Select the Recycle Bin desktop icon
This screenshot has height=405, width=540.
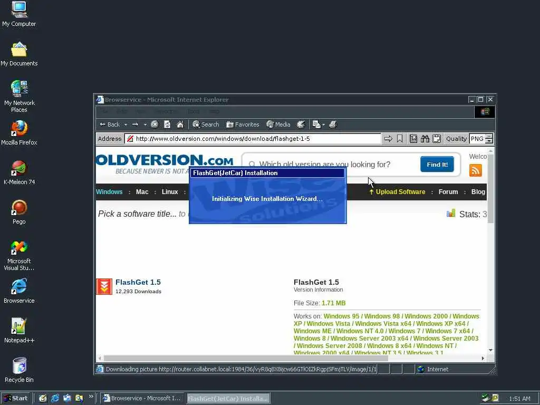click(19, 371)
